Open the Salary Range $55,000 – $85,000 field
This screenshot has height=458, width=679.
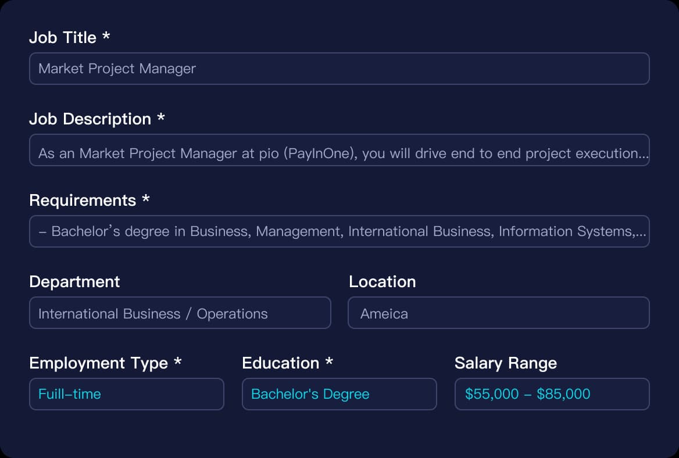[552, 394]
